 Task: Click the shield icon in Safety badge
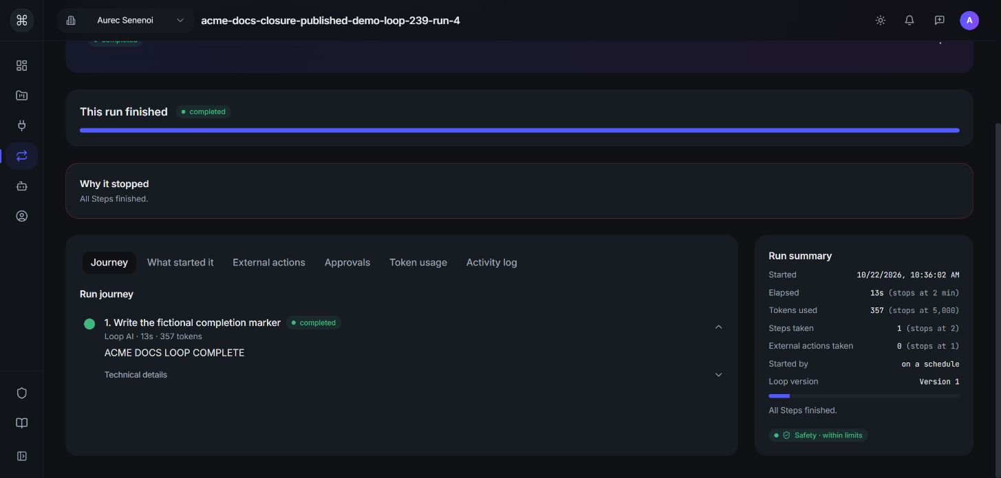tap(786, 435)
